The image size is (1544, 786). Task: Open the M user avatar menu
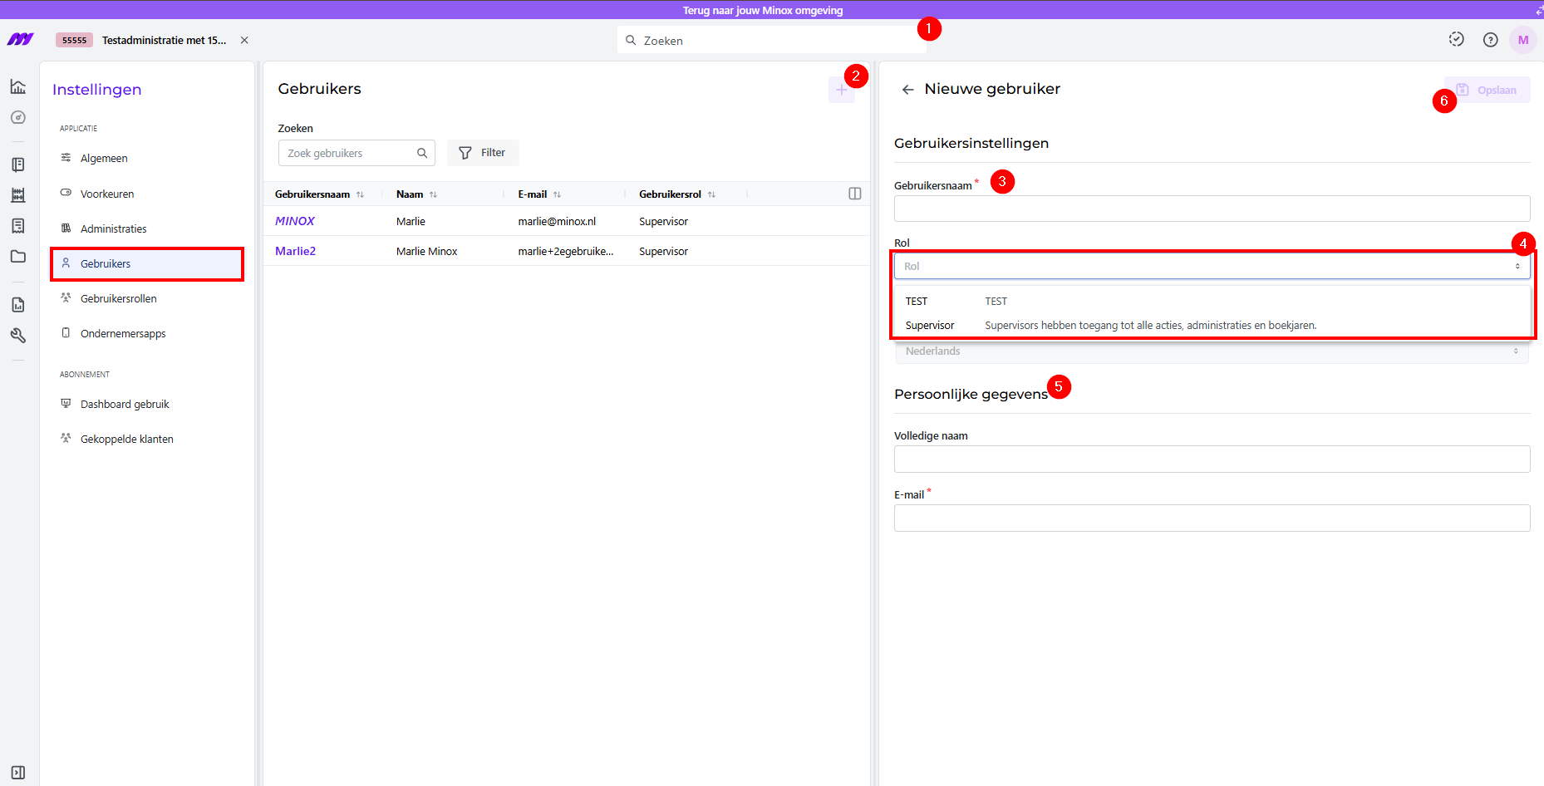[x=1523, y=40]
